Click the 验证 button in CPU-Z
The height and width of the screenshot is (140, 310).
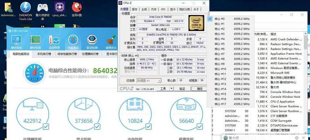click(182, 89)
